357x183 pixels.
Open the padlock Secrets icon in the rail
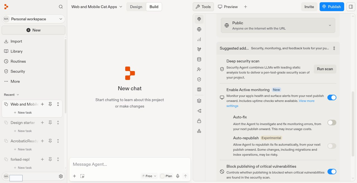tap(199, 121)
